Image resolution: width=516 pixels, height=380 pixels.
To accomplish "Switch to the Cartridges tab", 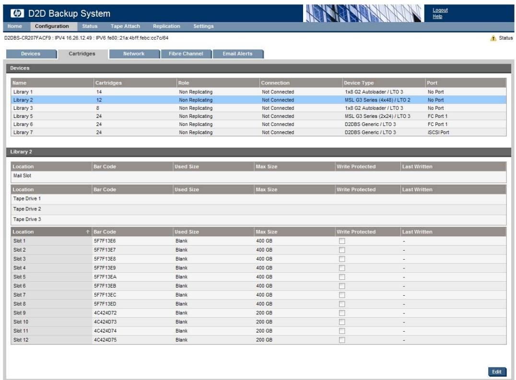I will tap(82, 54).
